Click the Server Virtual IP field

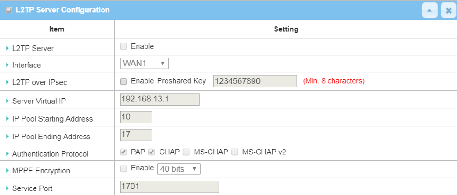pyautogui.click(x=160, y=99)
